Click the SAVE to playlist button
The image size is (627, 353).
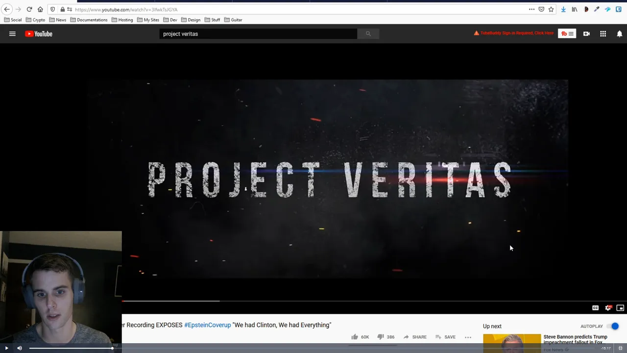point(445,337)
